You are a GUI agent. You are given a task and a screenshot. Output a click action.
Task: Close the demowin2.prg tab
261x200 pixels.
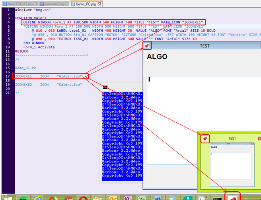[x=67, y=4]
